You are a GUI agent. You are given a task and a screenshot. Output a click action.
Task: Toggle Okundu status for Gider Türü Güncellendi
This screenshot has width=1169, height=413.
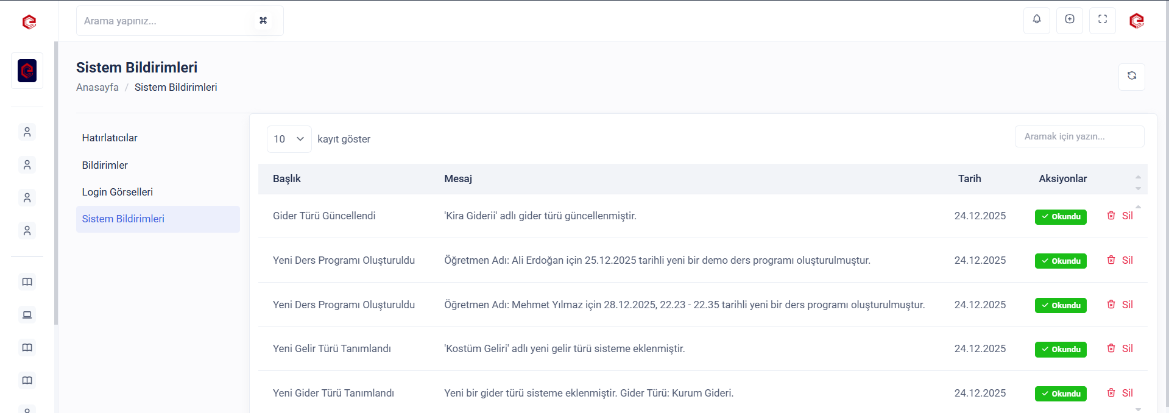pos(1060,217)
